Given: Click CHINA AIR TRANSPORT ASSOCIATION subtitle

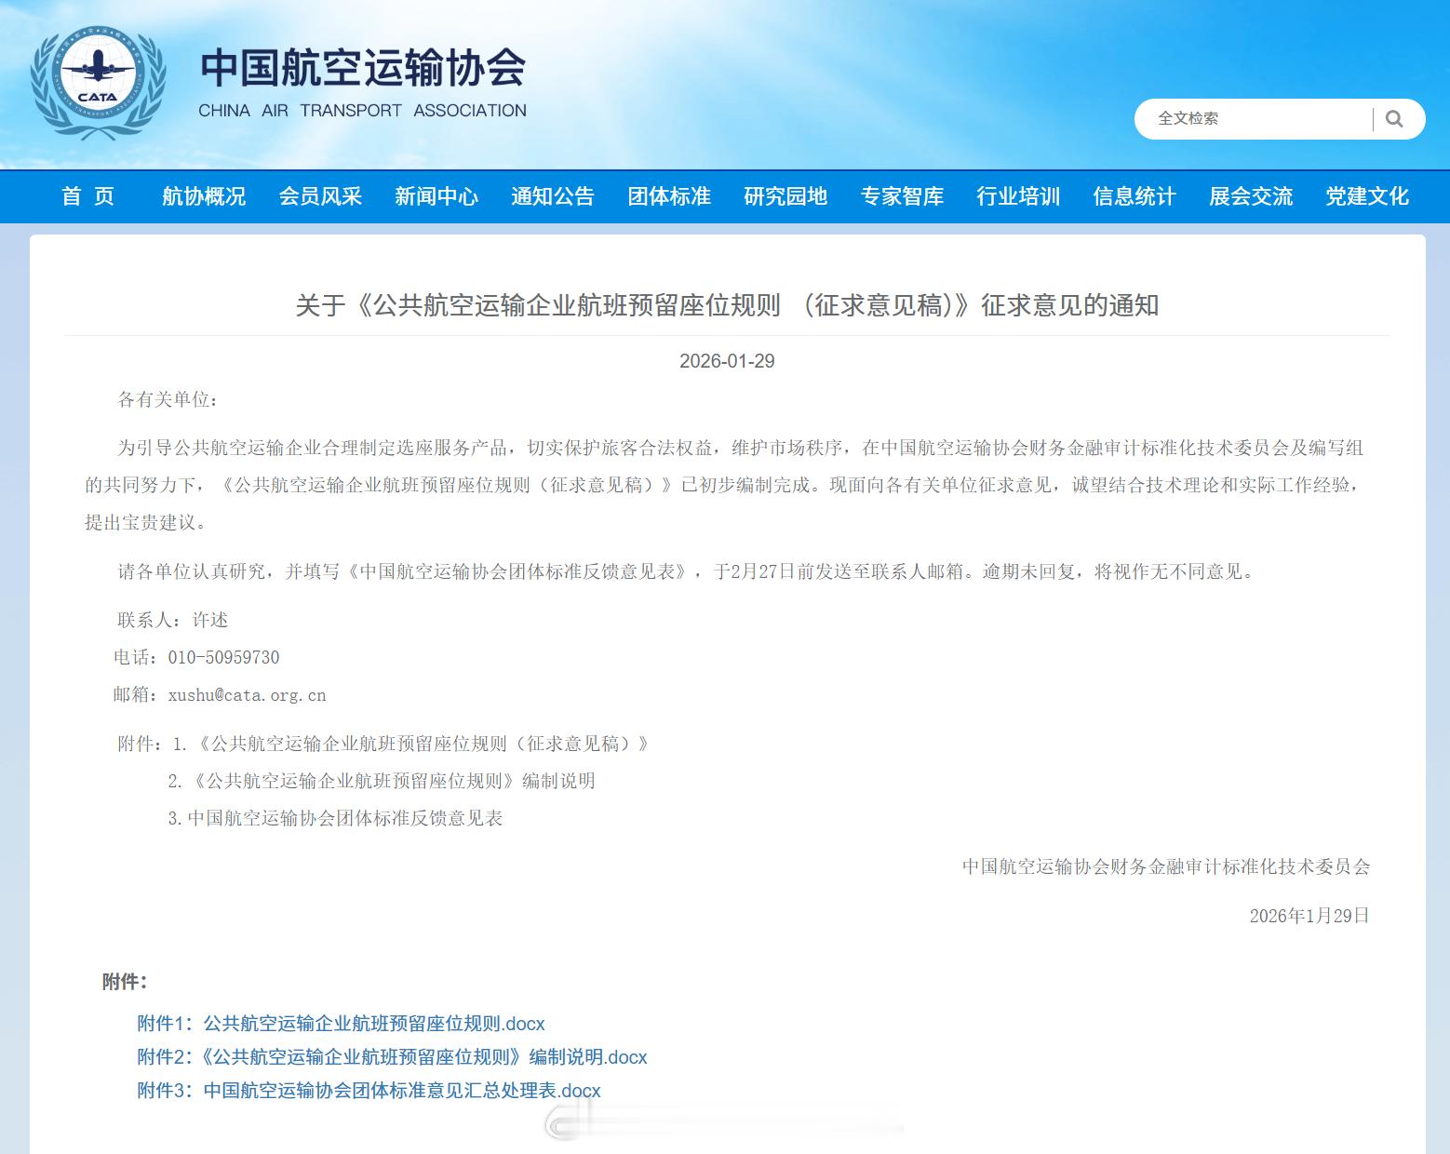Looking at the screenshot, I should point(362,111).
